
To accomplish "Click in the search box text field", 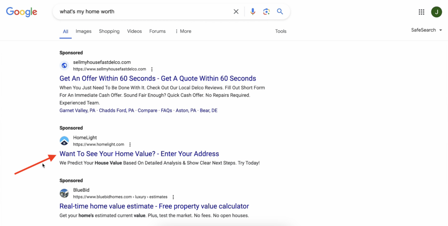I will 143,11.
